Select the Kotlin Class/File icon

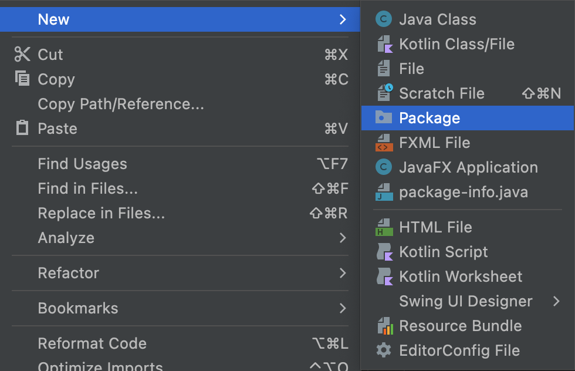click(384, 44)
